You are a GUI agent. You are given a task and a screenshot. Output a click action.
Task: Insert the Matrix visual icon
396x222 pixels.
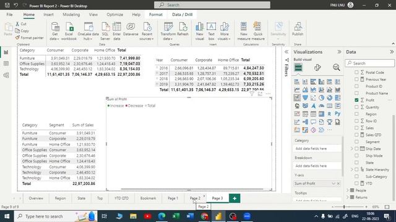click(x=321, y=114)
